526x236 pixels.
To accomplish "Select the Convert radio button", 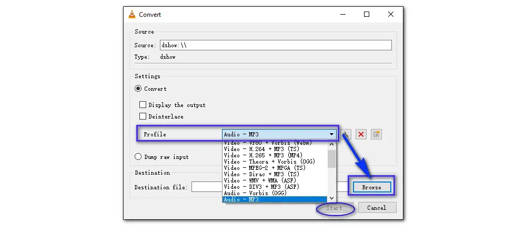I will coord(137,89).
